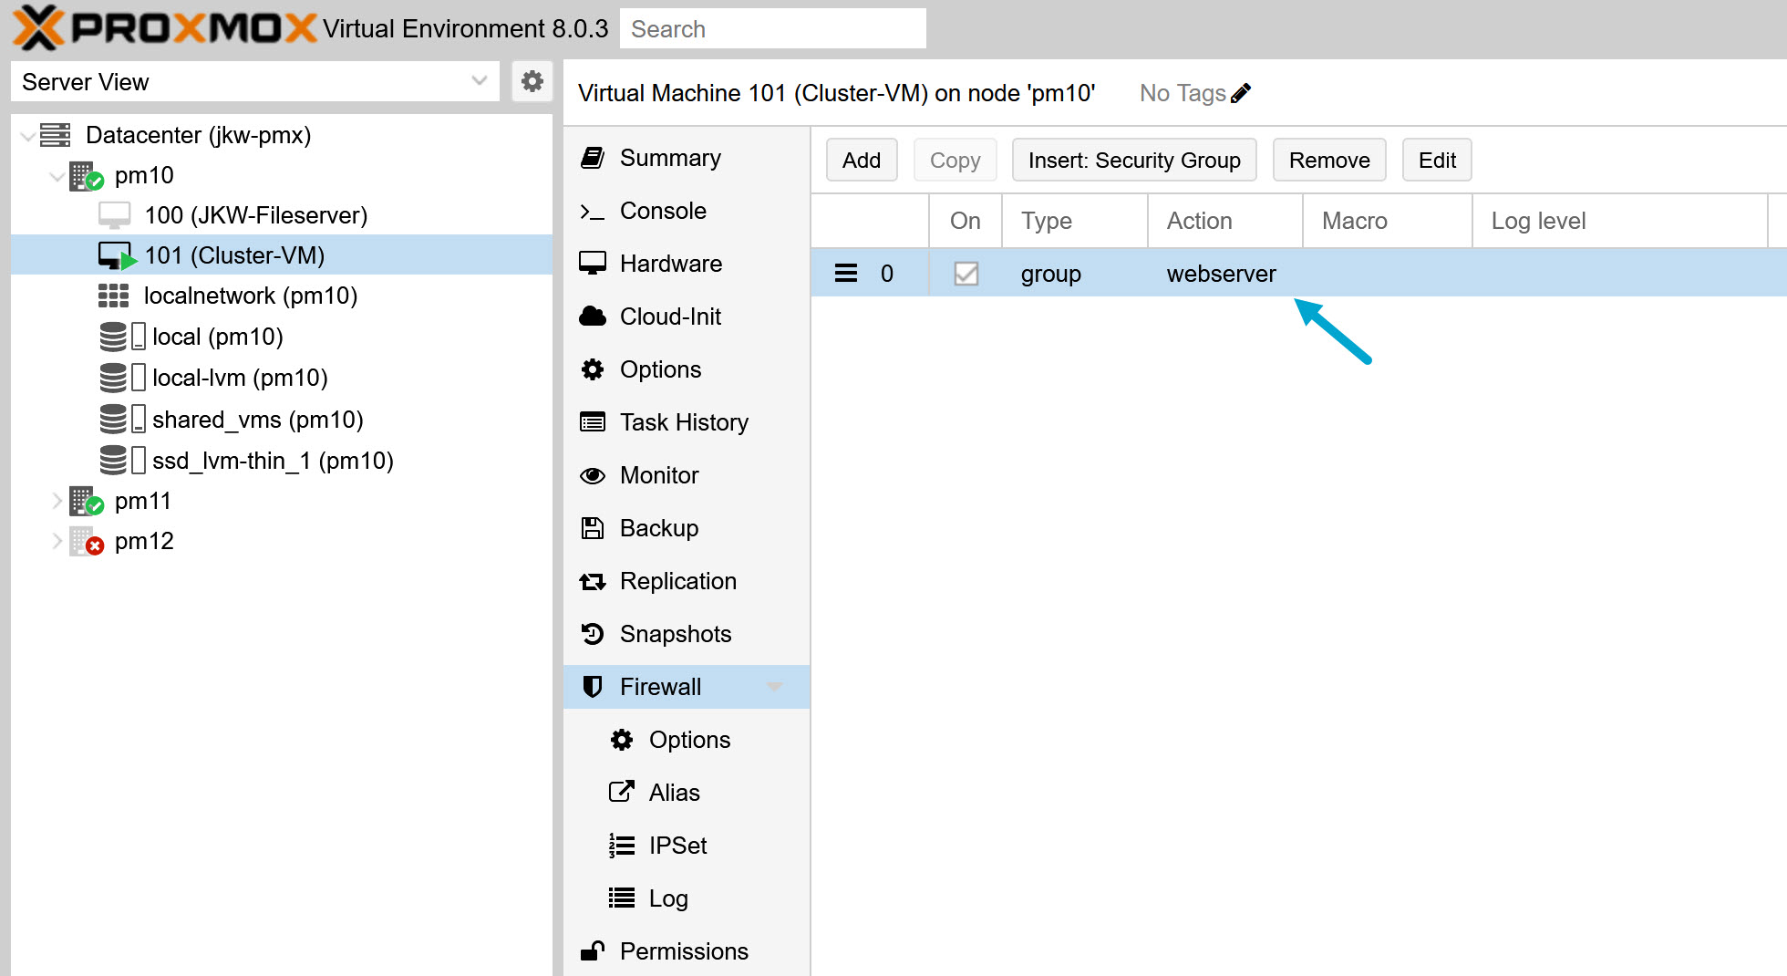Select the Permissions padlock icon

[593, 950]
